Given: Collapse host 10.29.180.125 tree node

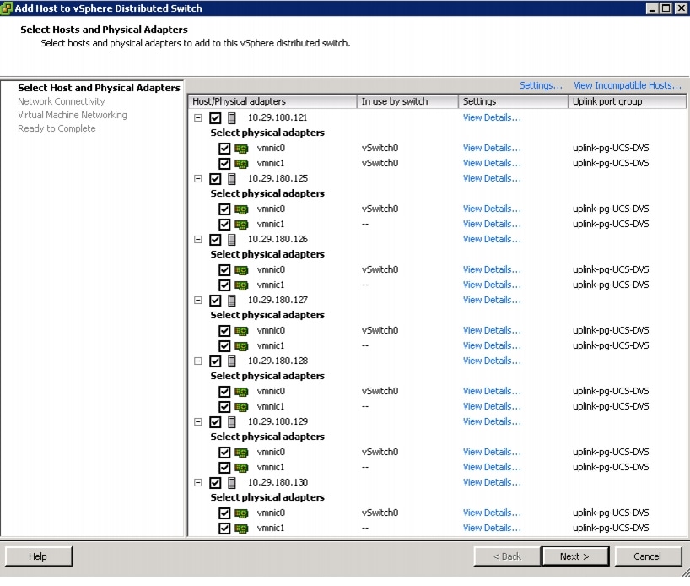Looking at the screenshot, I should click(x=198, y=178).
